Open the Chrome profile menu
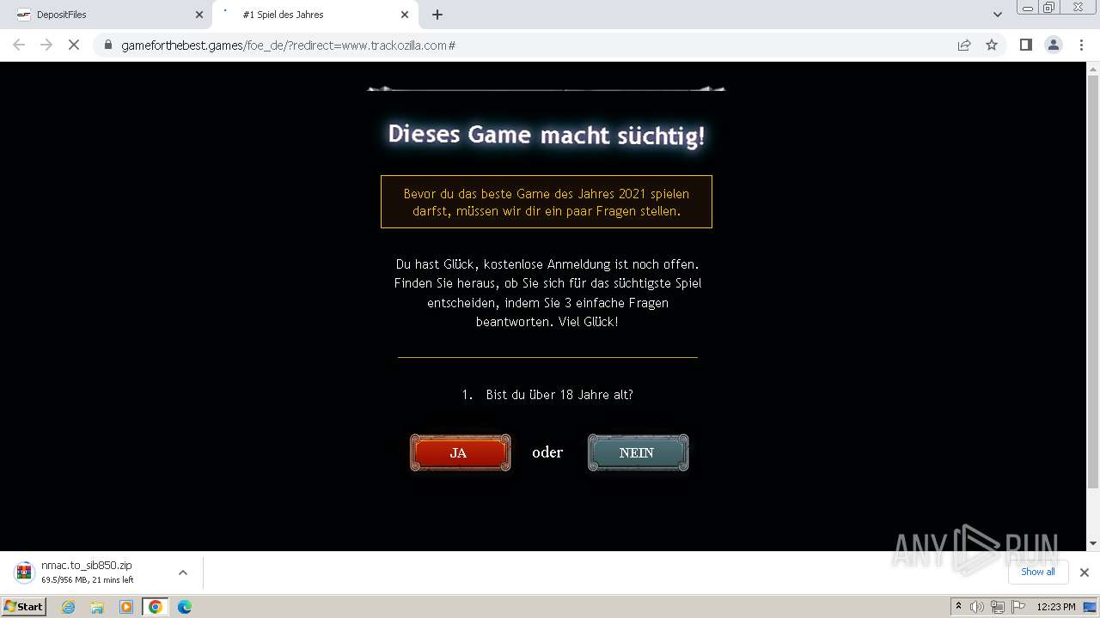The width and height of the screenshot is (1100, 618). click(1054, 45)
